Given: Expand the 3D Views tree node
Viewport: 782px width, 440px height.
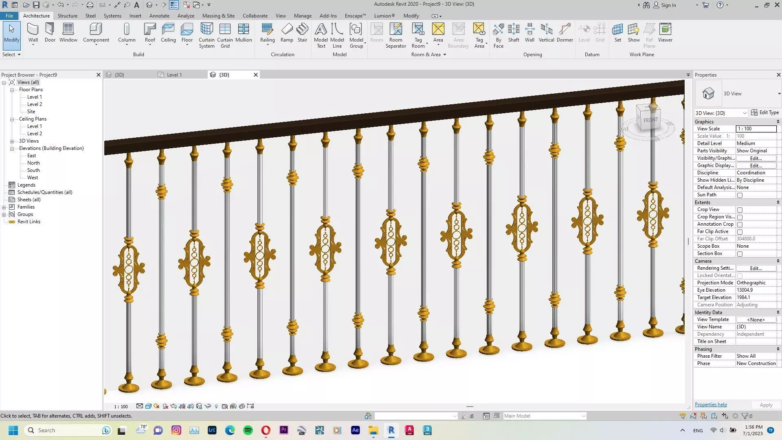Looking at the screenshot, I should click(x=12, y=141).
